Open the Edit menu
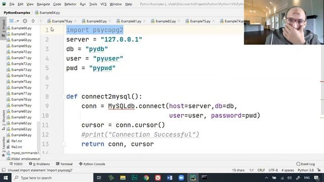This screenshot has width=324, height=182. 20,4
